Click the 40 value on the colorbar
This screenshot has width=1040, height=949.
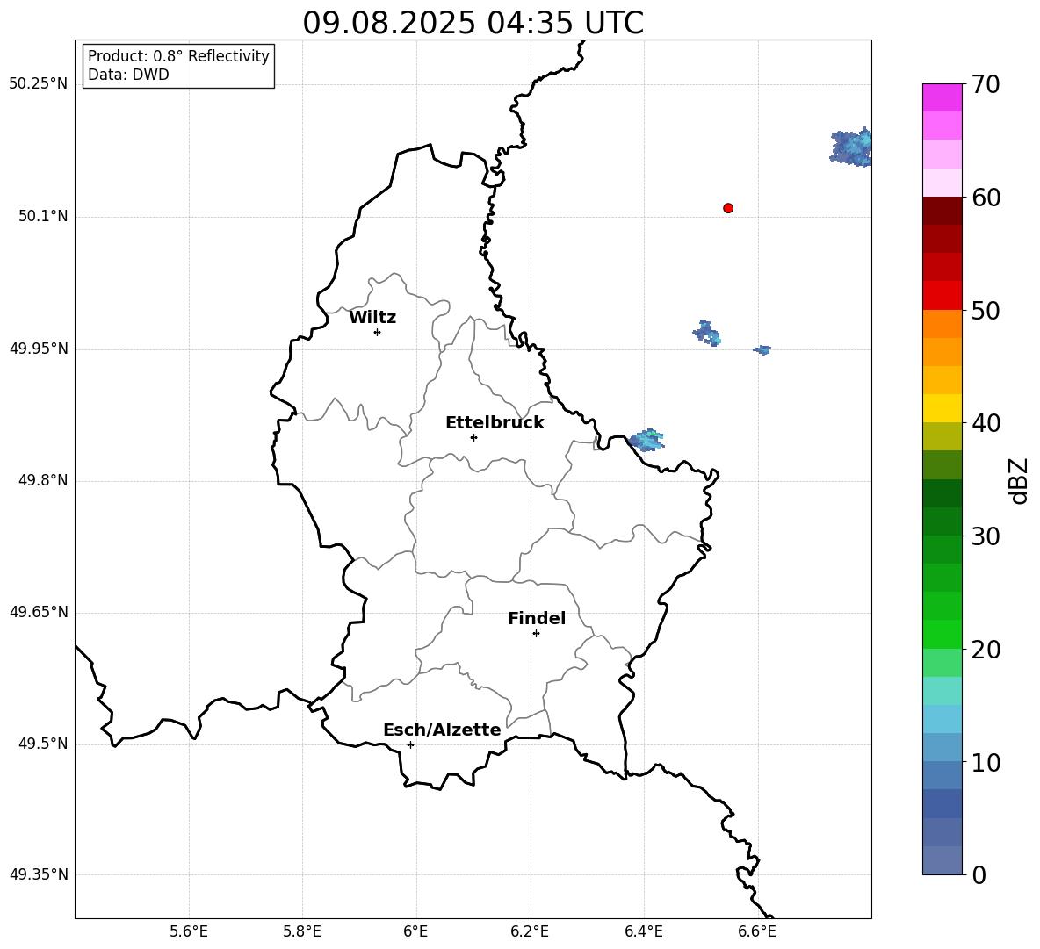pos(986,423)
